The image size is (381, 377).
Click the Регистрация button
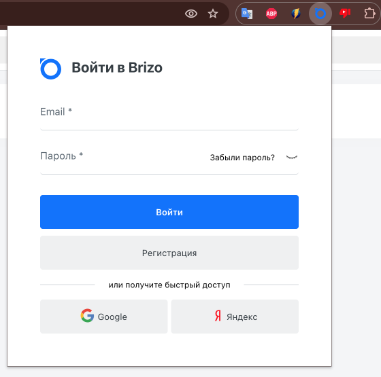(169, 253)
